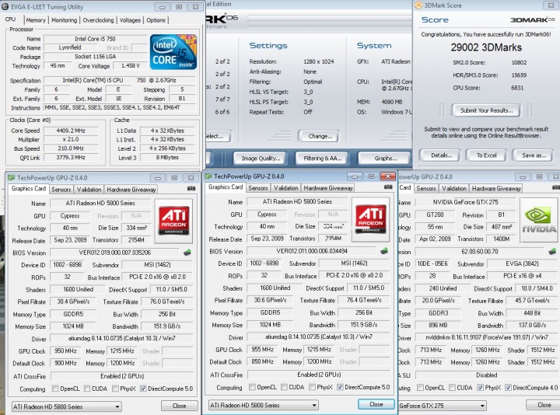The image size is (560, 415).
Task: Click the Intel Core i5 logo in E-LEET
Action: pyautogui.click(x=173, y=51)
